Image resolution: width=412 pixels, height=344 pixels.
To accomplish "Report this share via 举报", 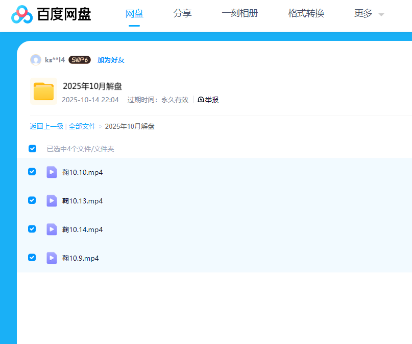I will [208, 100].
